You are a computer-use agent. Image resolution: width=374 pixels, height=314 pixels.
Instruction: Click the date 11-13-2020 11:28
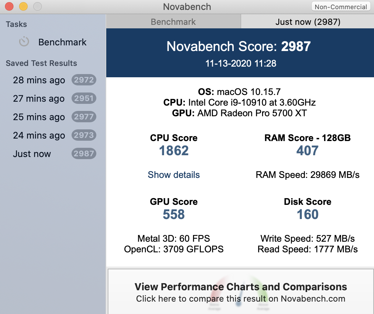(241, 63)
